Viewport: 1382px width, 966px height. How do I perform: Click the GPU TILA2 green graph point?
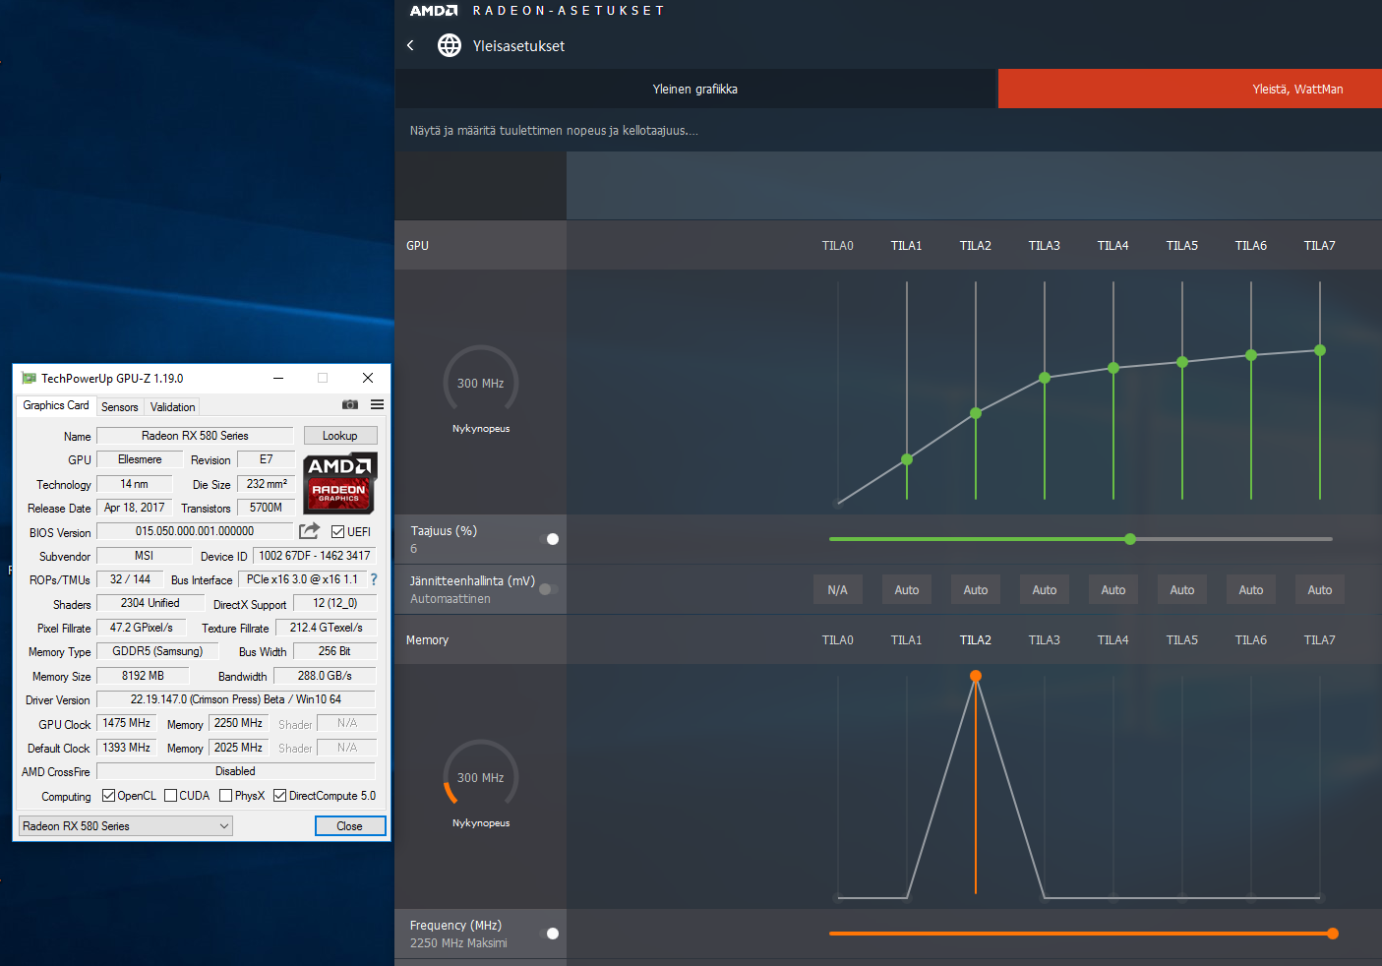976,413
